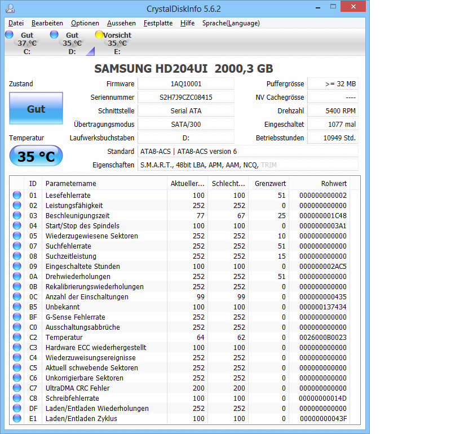Click the 35 °C temperature indicator
The image size is (451, 434).
[x=36, y=156]
